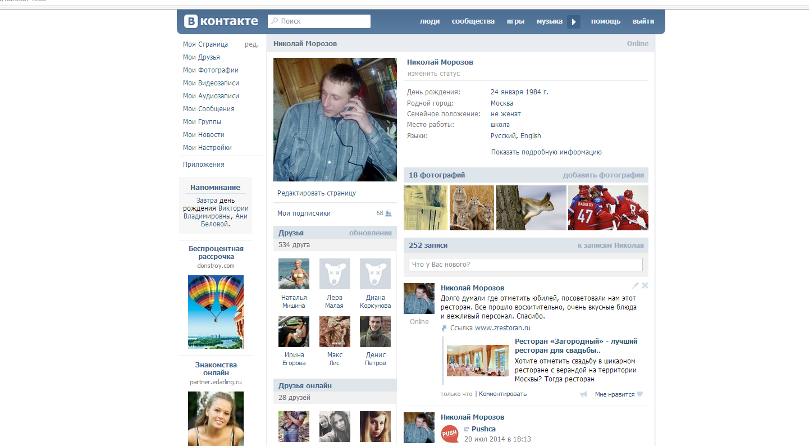Click the search field Поиск
Viewport: 809px width, 446px height.
coord(319,21)
